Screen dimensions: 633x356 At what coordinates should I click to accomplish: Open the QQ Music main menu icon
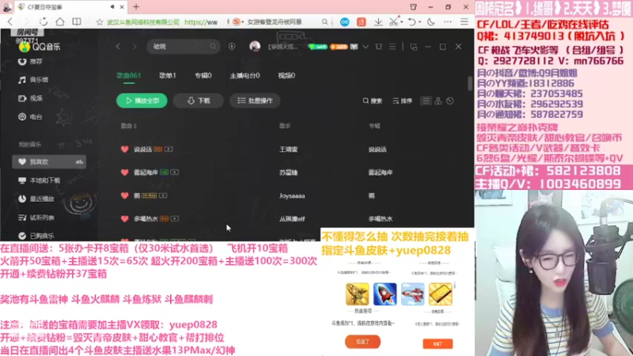coord(392,47)
